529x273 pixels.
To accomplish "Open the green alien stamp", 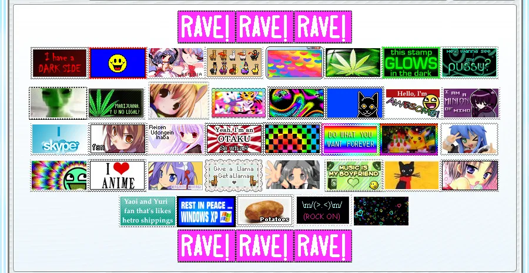I will click(58, 103).
